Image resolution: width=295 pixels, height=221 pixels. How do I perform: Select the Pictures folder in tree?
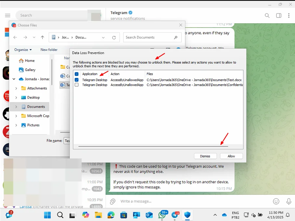click(30, 125)
